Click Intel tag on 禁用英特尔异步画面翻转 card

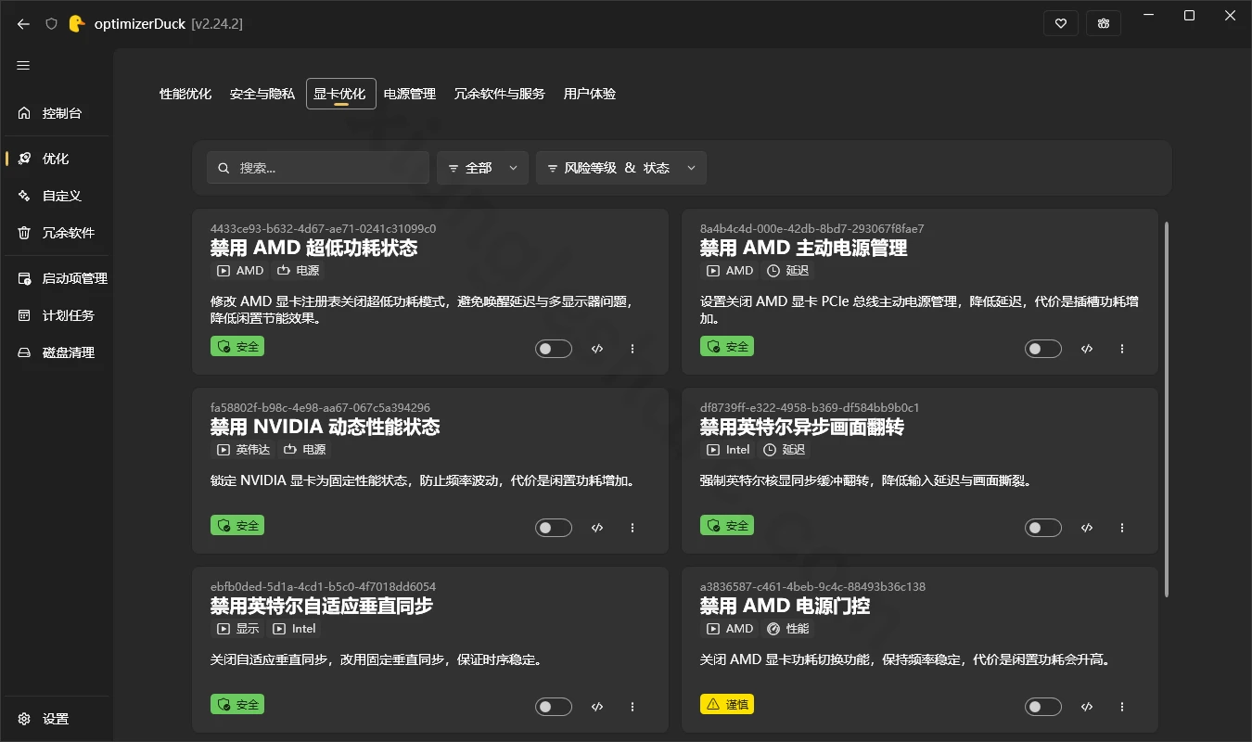(x=729, y=450)
